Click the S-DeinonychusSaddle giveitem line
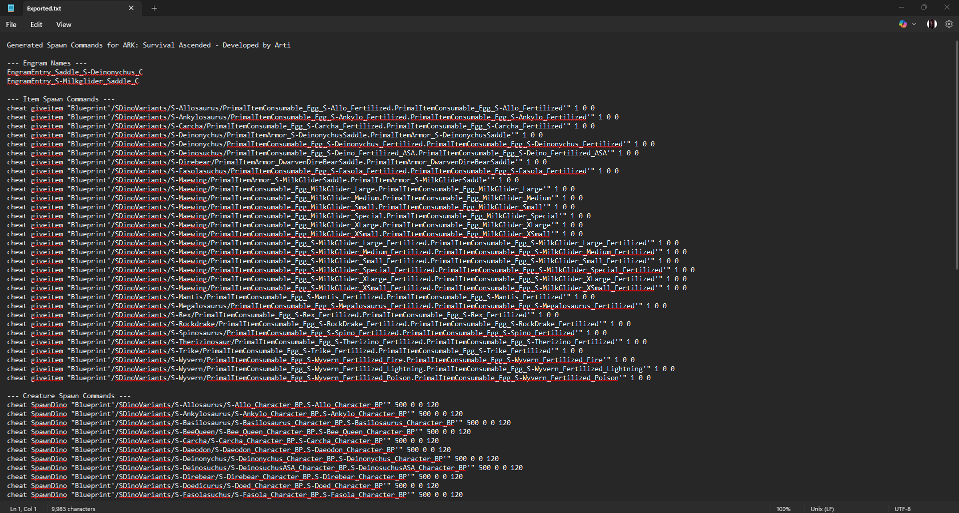 click(275, 135)
